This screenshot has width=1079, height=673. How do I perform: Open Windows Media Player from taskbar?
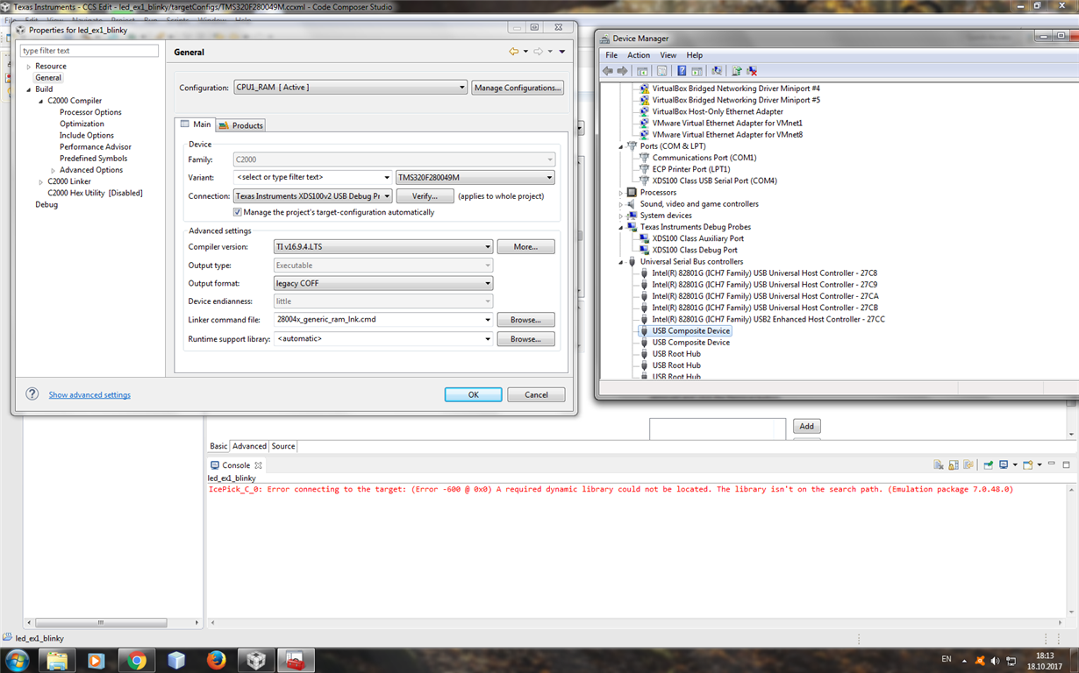96,660
